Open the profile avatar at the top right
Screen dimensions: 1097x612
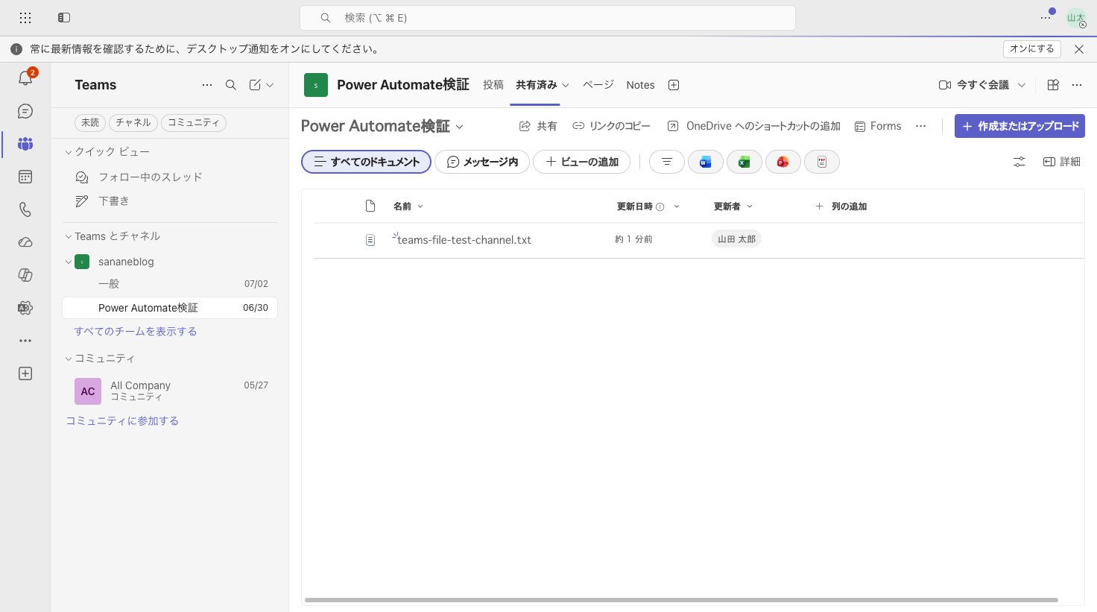click(x=1076, y=18)
